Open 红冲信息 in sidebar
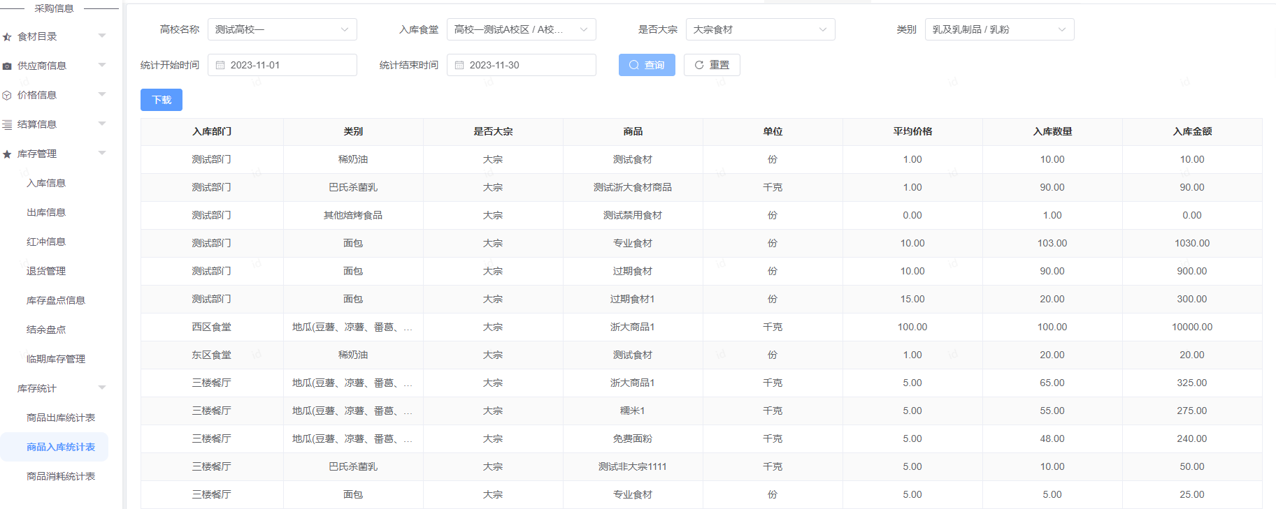 click(46, 242)
